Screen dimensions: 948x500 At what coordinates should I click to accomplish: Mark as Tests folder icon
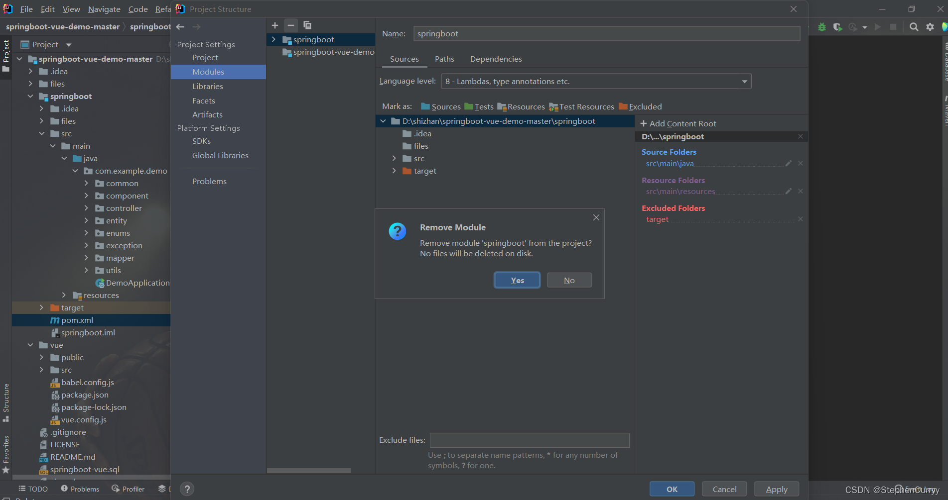pyautogui.click(x=469, y=106)
